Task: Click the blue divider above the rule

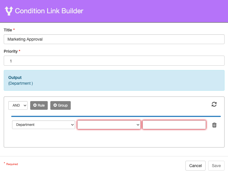Action: coord(116,116)
